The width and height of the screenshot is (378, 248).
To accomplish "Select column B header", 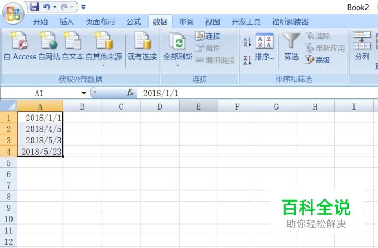I will coord(82,106).
